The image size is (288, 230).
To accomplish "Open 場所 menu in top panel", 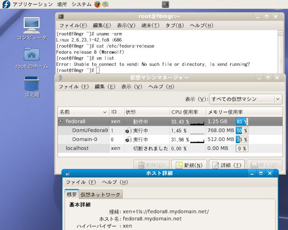I will 62,4.
